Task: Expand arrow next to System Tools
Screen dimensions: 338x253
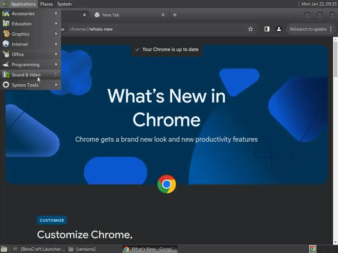Action: pos(56,85)
